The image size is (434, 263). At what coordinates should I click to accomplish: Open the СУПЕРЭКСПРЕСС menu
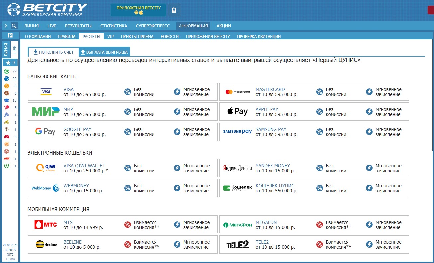tap(153, 26)
